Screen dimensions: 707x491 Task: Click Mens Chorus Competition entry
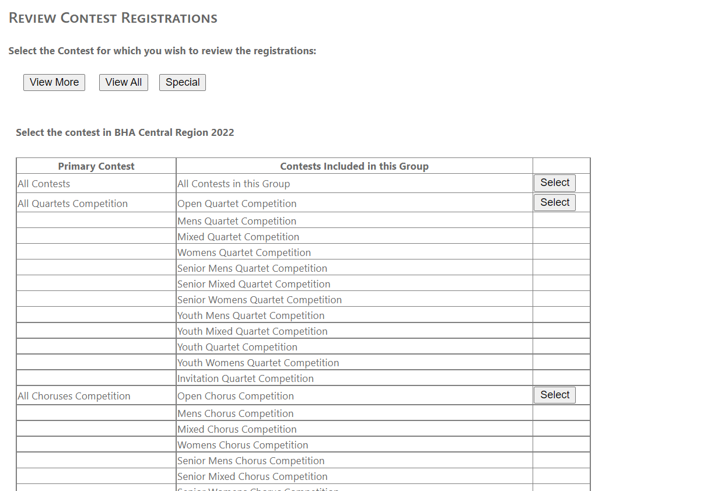(236, 413)
